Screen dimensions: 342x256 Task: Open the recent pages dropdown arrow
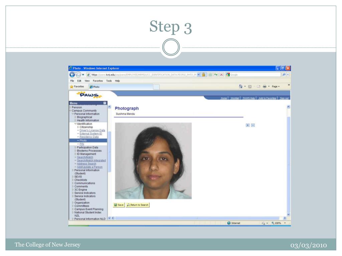coord(83,75)
